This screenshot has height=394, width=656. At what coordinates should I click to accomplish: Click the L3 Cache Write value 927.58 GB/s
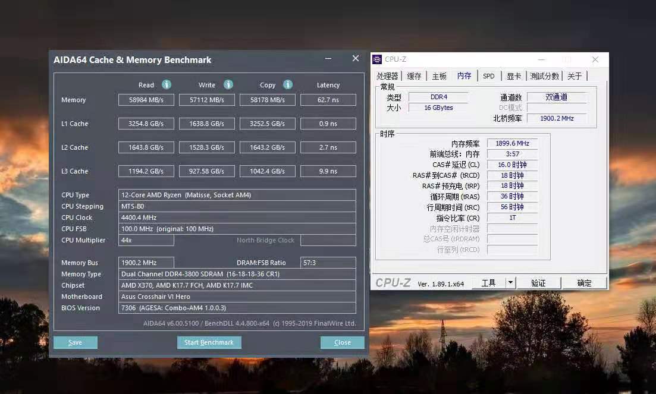(x=207, y=171)
